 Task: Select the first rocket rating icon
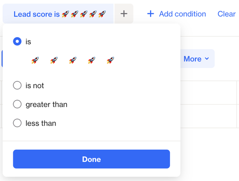pyautogui.click(x=35, y=60)
